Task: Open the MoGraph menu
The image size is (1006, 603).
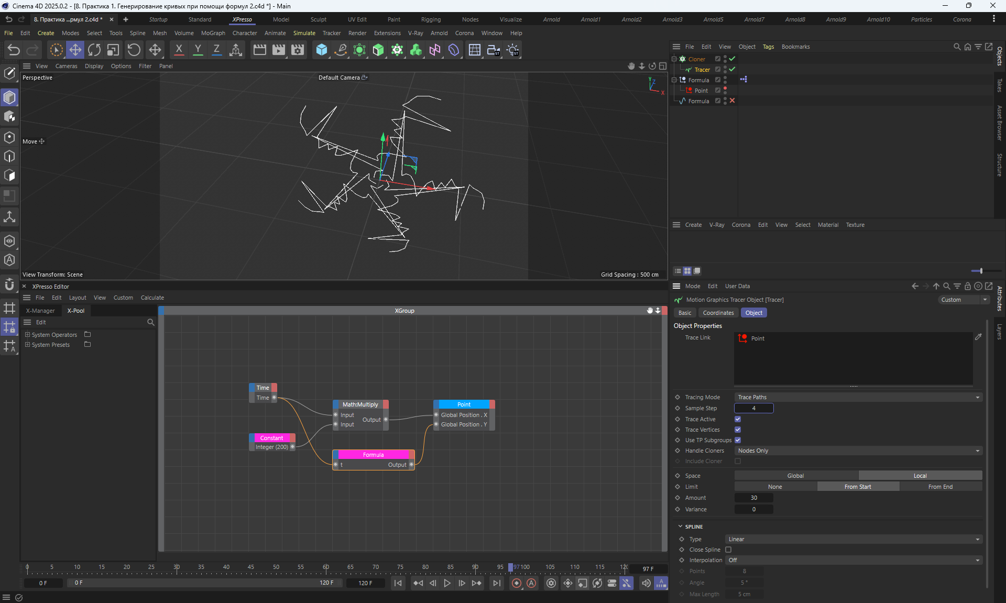Action: [x=213, y=33]
